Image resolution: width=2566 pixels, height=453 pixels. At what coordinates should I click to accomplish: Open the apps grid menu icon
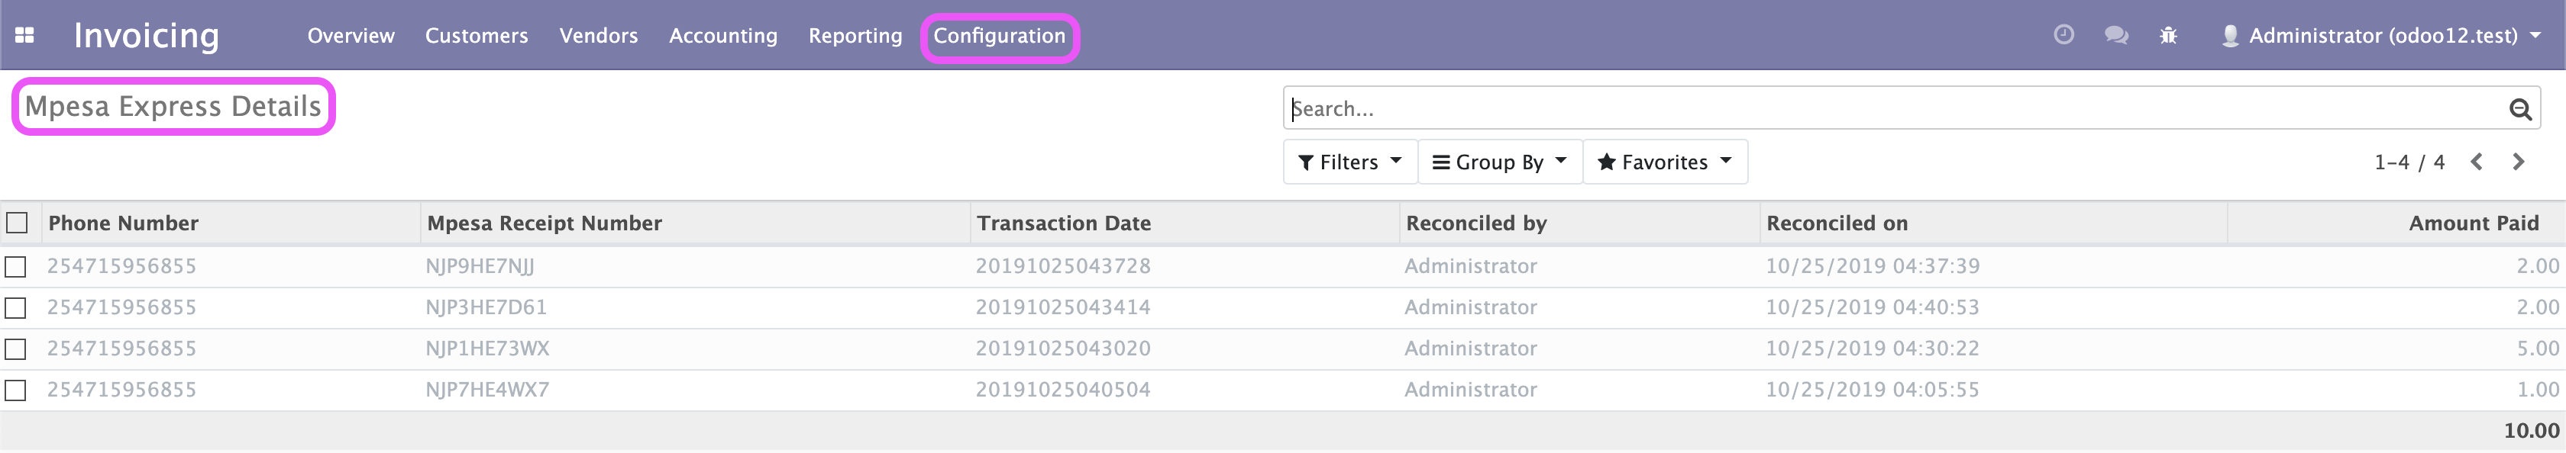pos(25,35)
